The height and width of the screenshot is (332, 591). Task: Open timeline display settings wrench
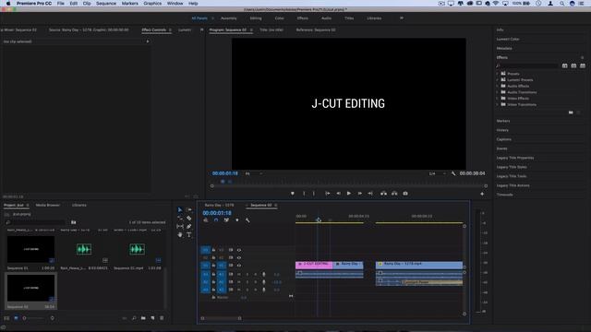pyautogui.click(x=247, y=220)
